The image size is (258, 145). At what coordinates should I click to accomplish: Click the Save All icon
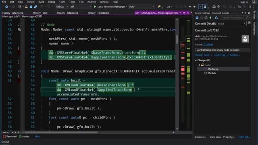(x=35, y=7)
